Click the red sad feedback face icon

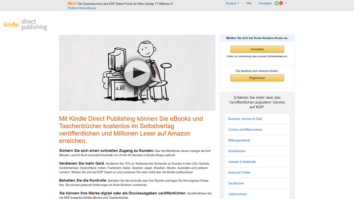[281, 3]
